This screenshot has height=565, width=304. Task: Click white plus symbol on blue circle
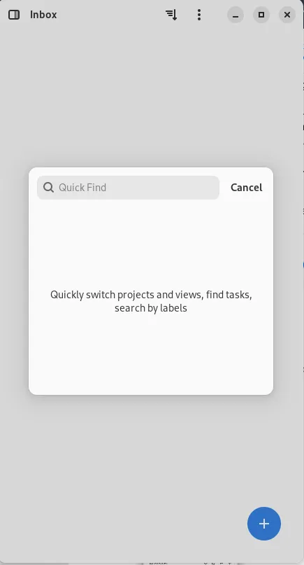pyautogui.click(x=264, y=524)
